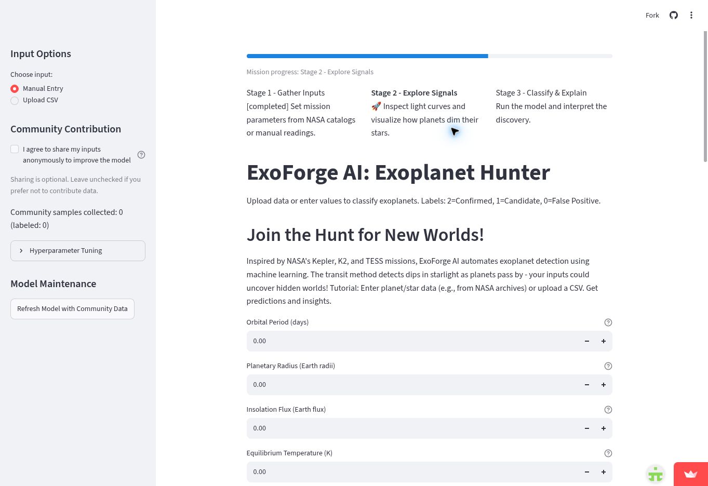The height and width of the screenshot is (486, 708).
Task: Increase Insolation Flux with plus button
Action: click(604, 428)
